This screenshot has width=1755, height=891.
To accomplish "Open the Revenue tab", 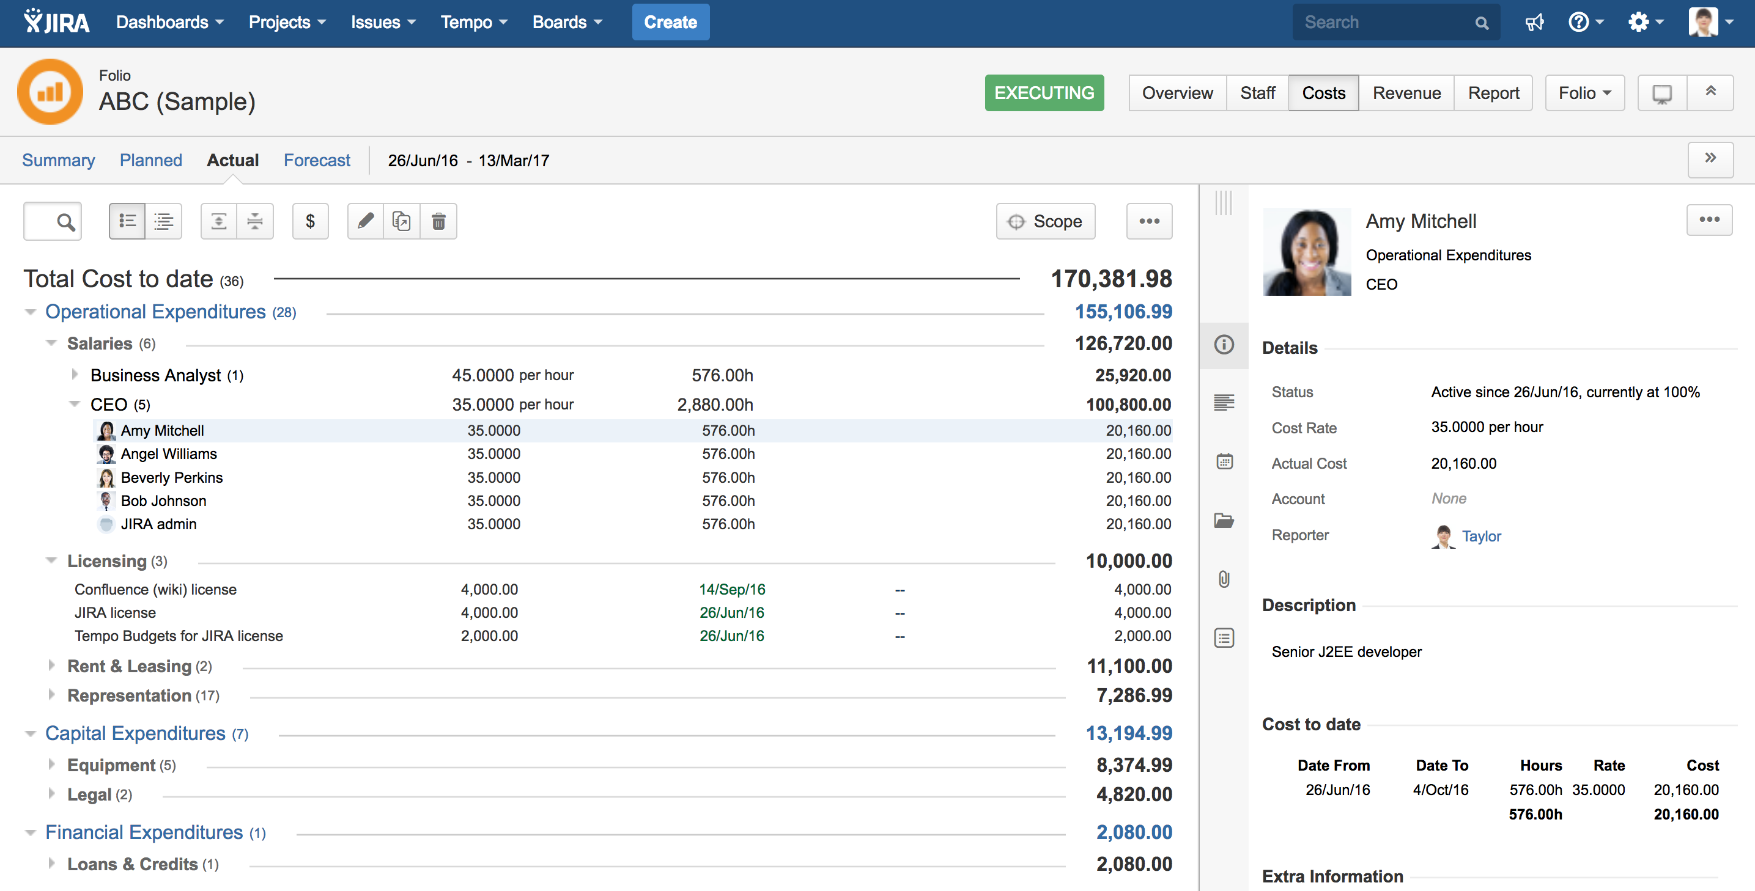I will click(1406, 94).
